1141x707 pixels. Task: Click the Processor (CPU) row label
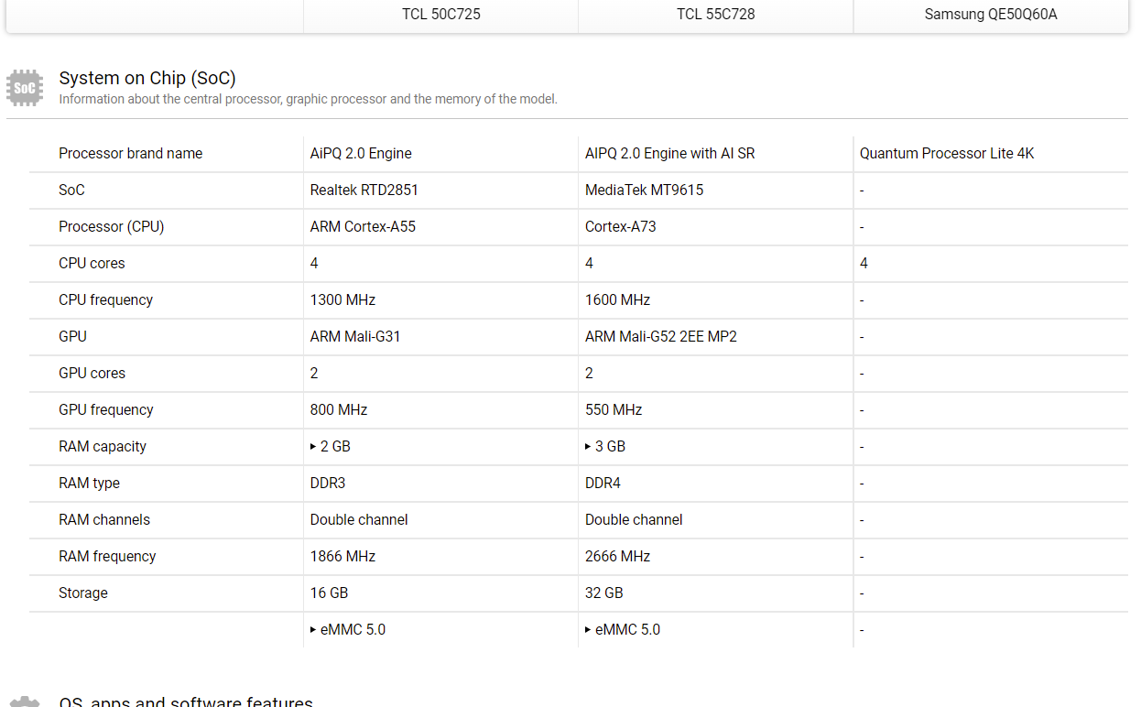point(112,227)
